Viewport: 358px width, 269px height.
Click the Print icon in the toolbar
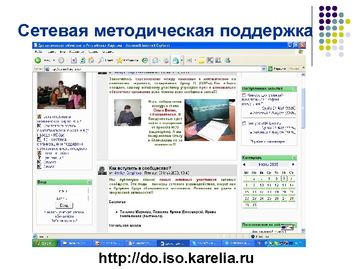pyautogui.click(x=166, y=60)
